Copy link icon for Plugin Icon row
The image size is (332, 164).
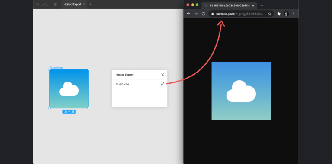click(x=163, y=84)
